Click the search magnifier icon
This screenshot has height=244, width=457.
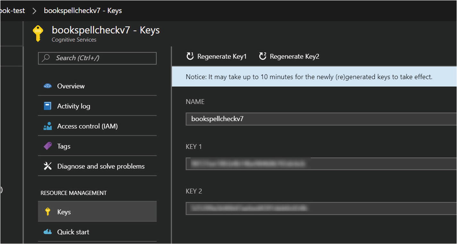[x=46, y=58]
